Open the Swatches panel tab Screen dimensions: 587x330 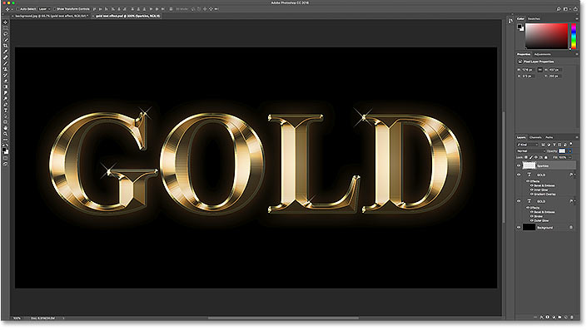[x=534, y=18]
